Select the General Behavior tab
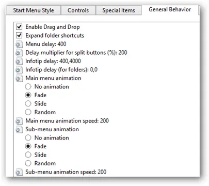Image resolution: width=209 pixels, height=186 pixels. click(x=170, y=9)
